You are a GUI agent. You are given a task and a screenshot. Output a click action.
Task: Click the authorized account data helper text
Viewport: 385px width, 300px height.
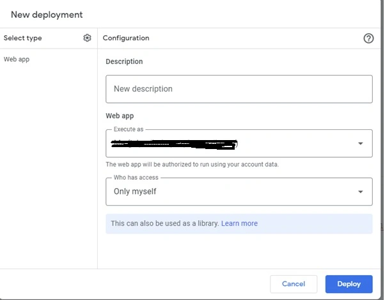[x=192, y=164]
